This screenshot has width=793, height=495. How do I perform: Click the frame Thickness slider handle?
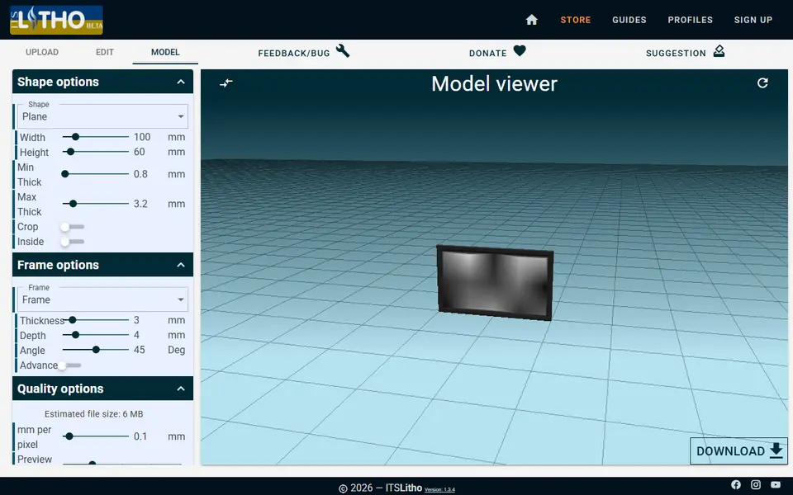(73, 320)
